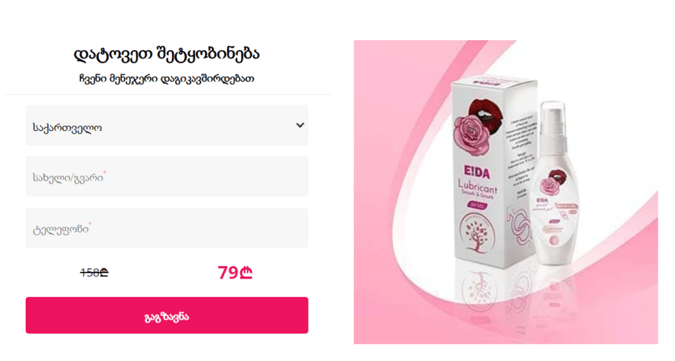Click the Lubricant text on the box
The height and width of the screenshot is (361, 675).
pyautogui.click(x=477, y=187)
